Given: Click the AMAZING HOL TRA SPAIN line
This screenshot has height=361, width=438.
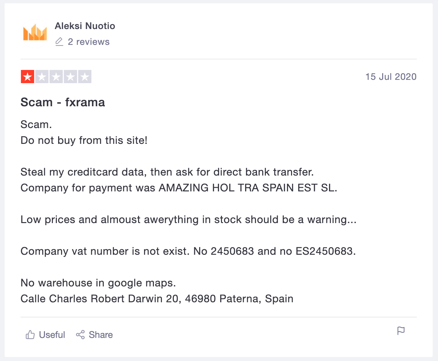Looking at the screenshot, I should point(179,188).
